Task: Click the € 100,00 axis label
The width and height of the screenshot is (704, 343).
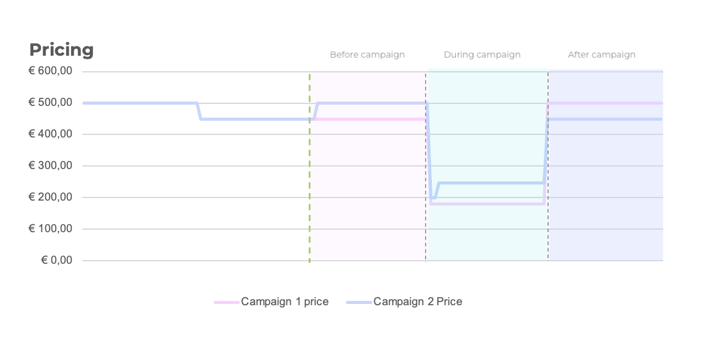Action: 50,228
